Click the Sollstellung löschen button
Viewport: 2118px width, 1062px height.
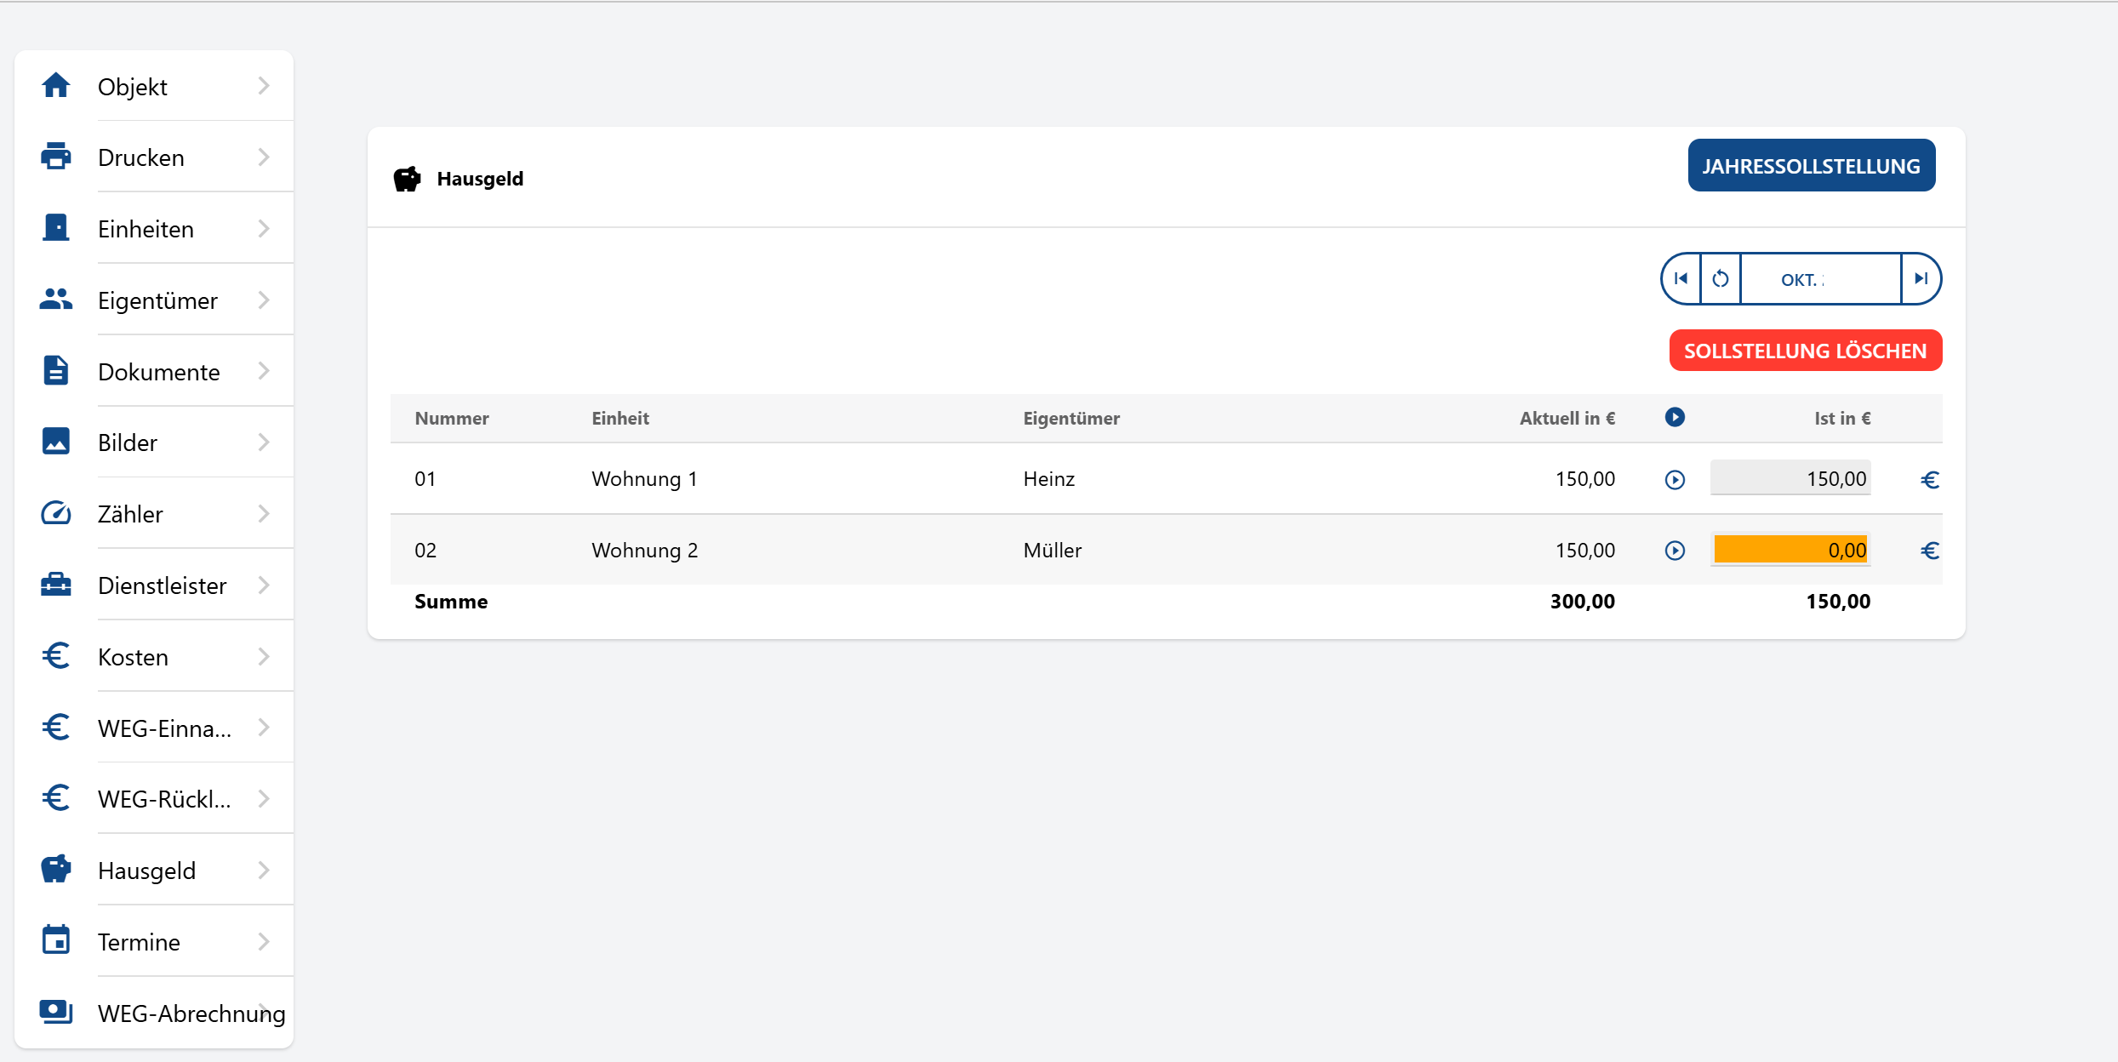pos(1806,351)
